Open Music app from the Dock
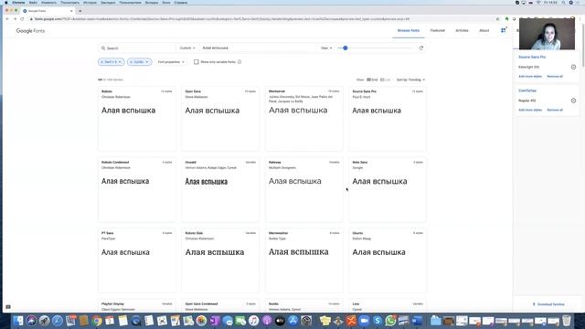The width and height of the screenshot is (585, 329). pyautogui.click(x=254, y=321)
